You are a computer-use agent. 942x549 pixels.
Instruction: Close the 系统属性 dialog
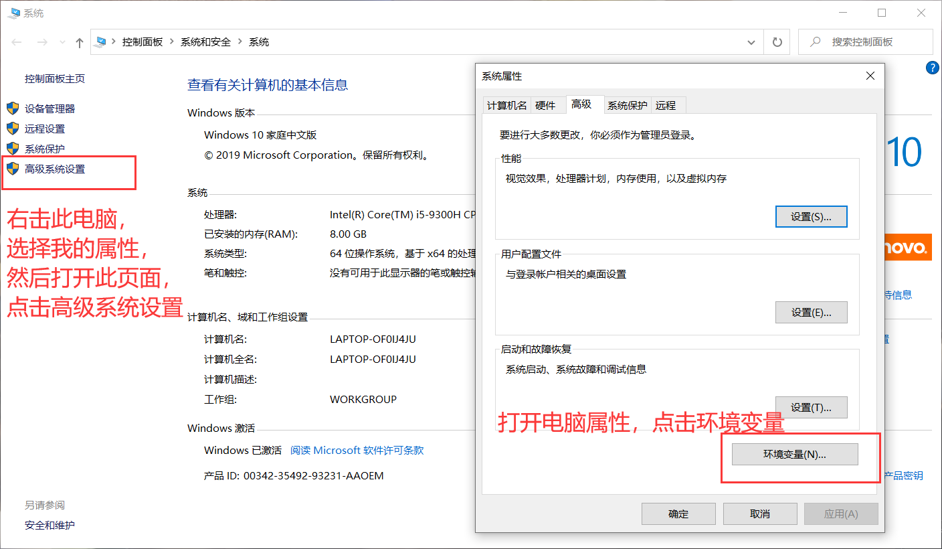click(870, 76)
